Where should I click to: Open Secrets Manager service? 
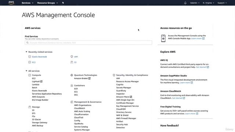tap(123, 88)
